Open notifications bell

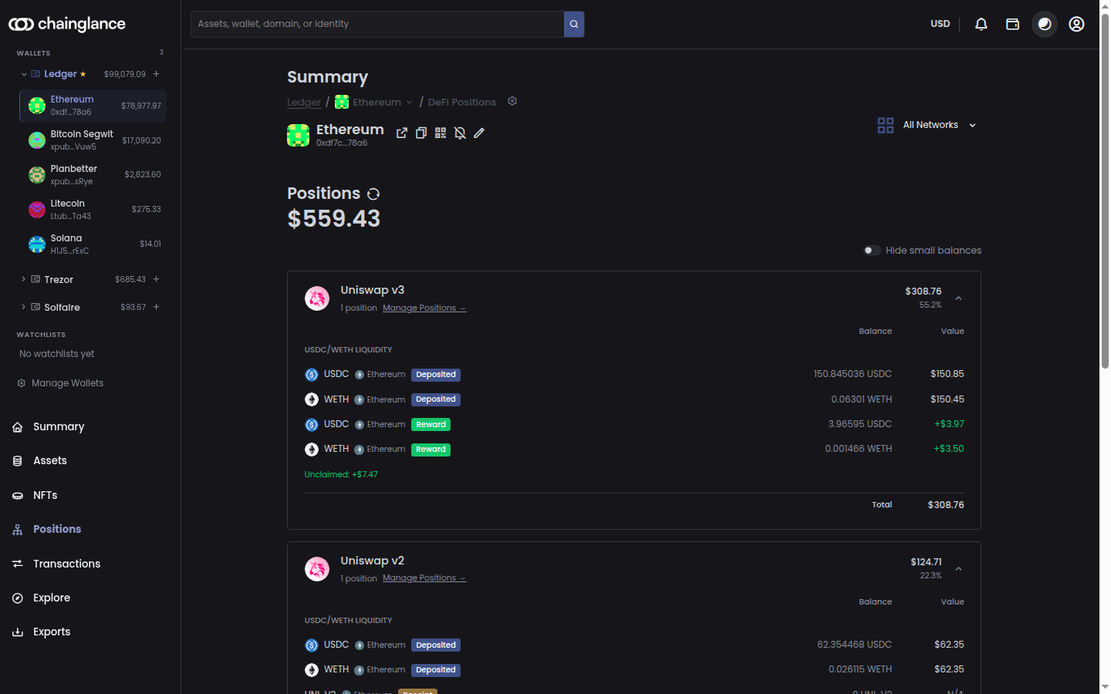click(981, 24)
